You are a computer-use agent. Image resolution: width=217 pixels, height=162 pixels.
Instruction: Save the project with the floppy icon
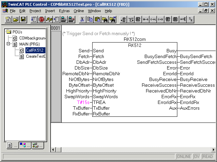(x=23, y=19)
